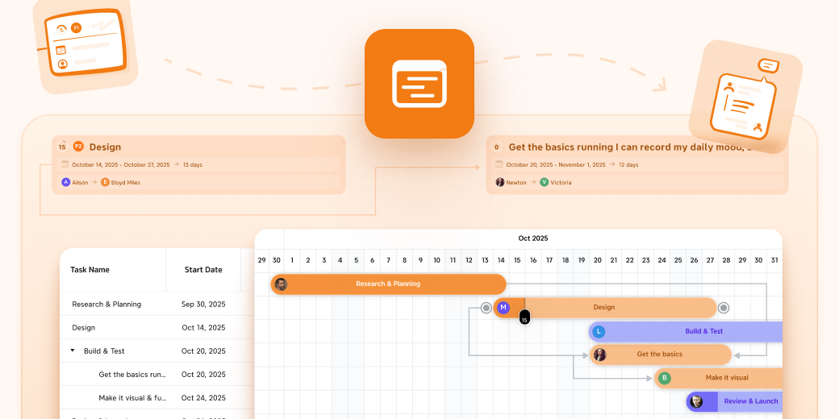Click the Oct 2025 month header
839x419 pixels.
pyautogui.click(x=533, y=239)
